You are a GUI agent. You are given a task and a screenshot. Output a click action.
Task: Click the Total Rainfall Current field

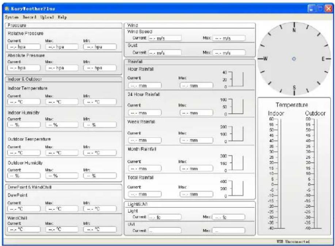[145, 194]
